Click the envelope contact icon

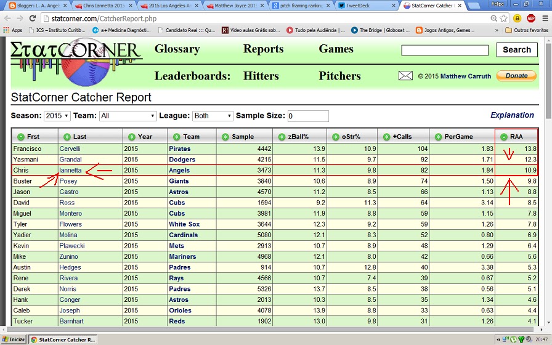[405, 76]
